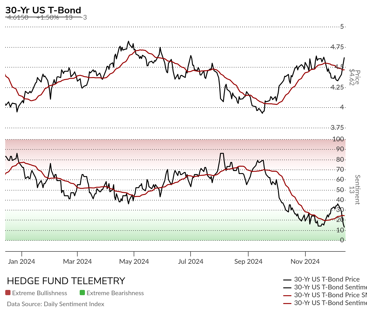Image resolution: width=367 pixels, height=314 pixels.
Task: Click the Data Source: Daily Sentiment Index text
Action: [56, 304]
